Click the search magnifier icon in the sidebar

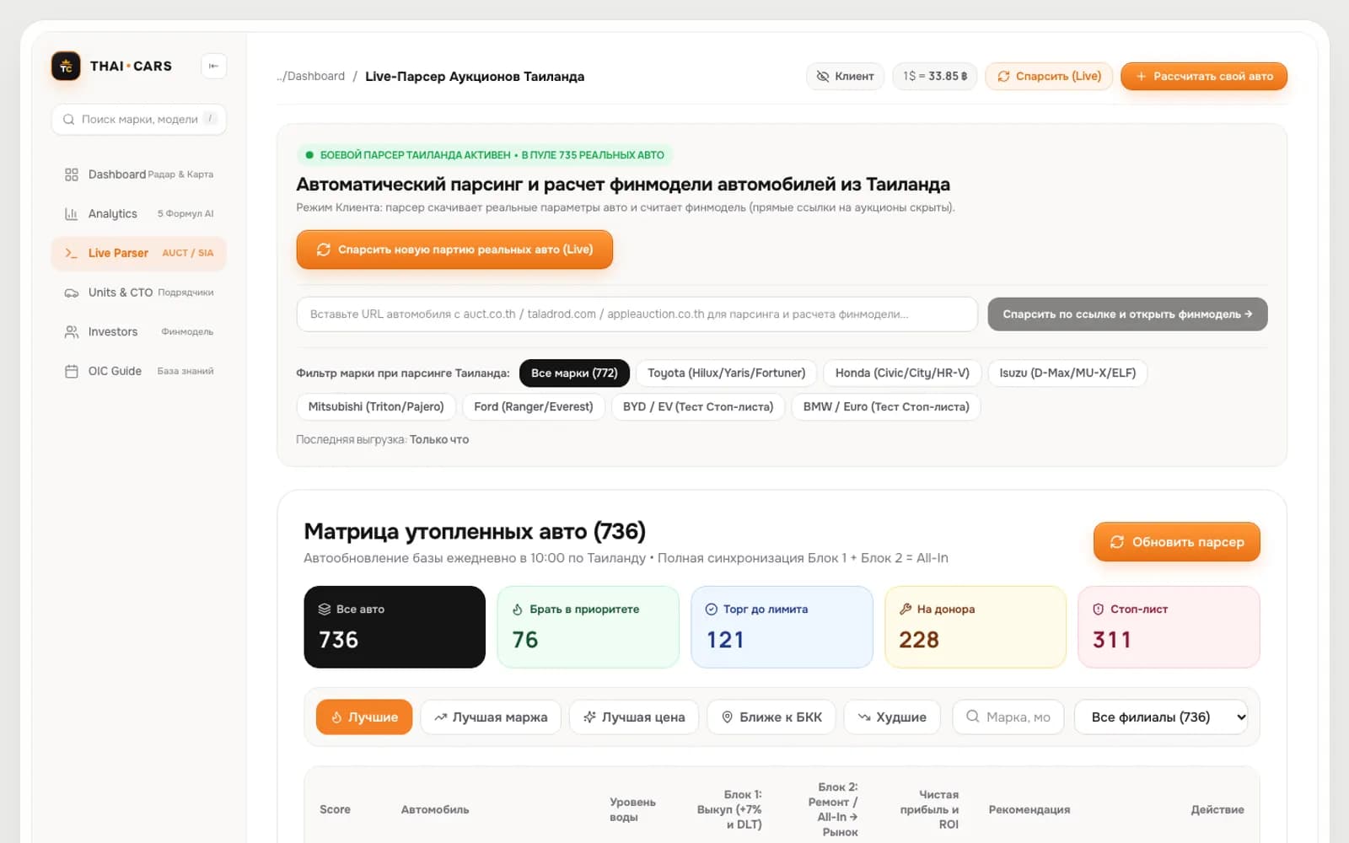click(x=69, y=120)
